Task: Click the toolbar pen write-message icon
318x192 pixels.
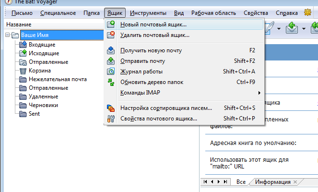Action: pyautogui.click(x=270, y=28)
